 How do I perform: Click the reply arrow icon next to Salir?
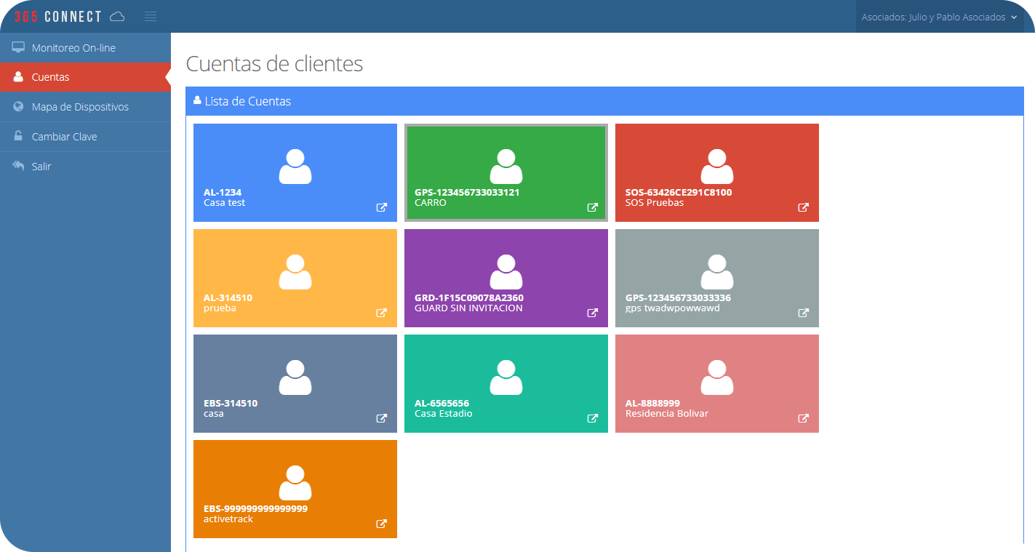tap(17, 166)
